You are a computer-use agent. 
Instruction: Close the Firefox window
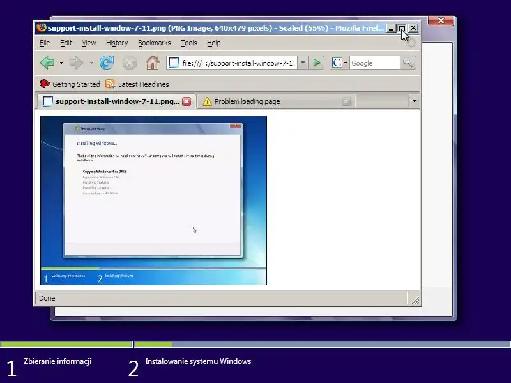(x=413, y=28)
